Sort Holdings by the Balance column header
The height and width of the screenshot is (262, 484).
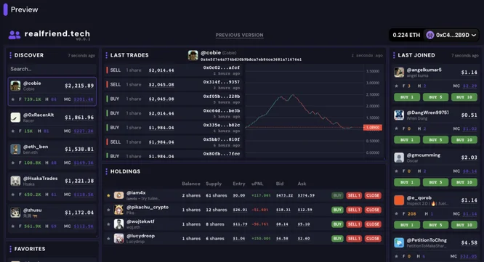point(190,184)
